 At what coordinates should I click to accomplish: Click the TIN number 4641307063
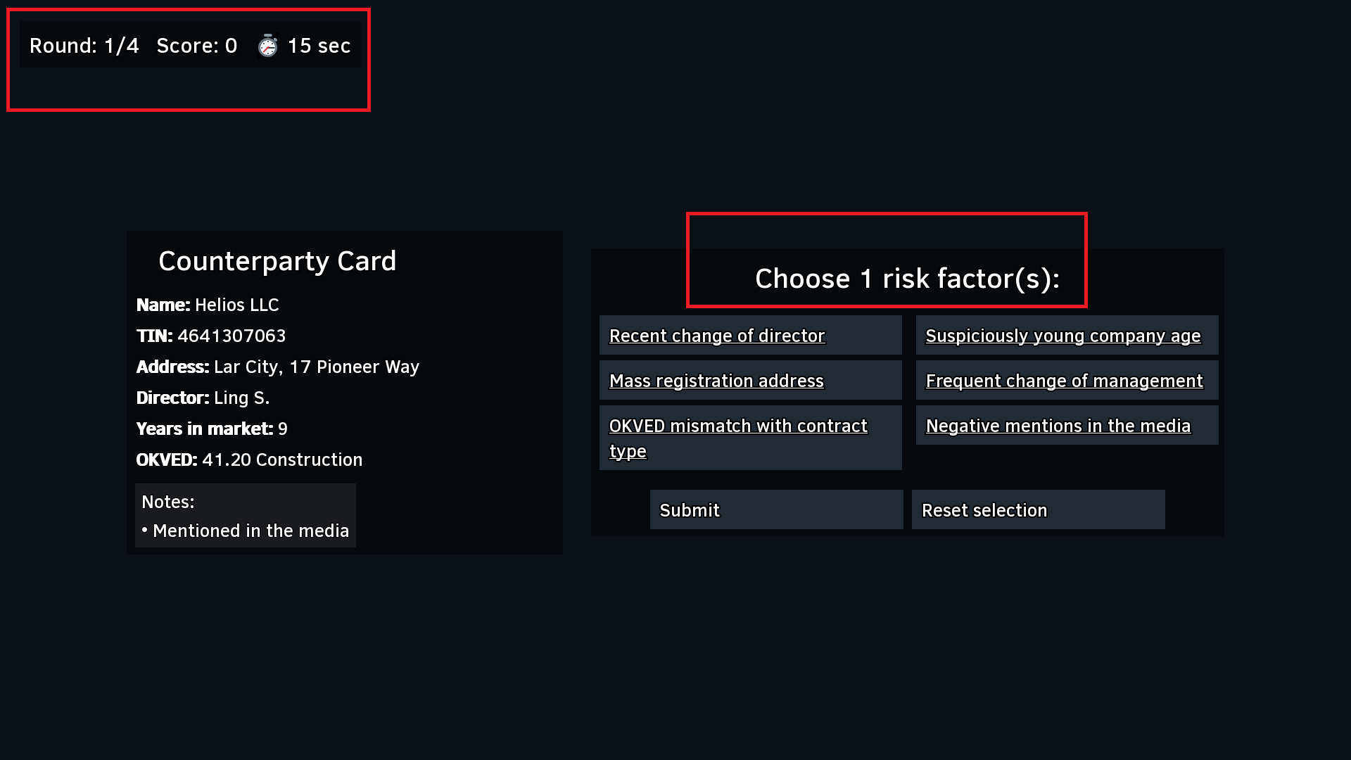pyautogui.click(x=231, y=336)
